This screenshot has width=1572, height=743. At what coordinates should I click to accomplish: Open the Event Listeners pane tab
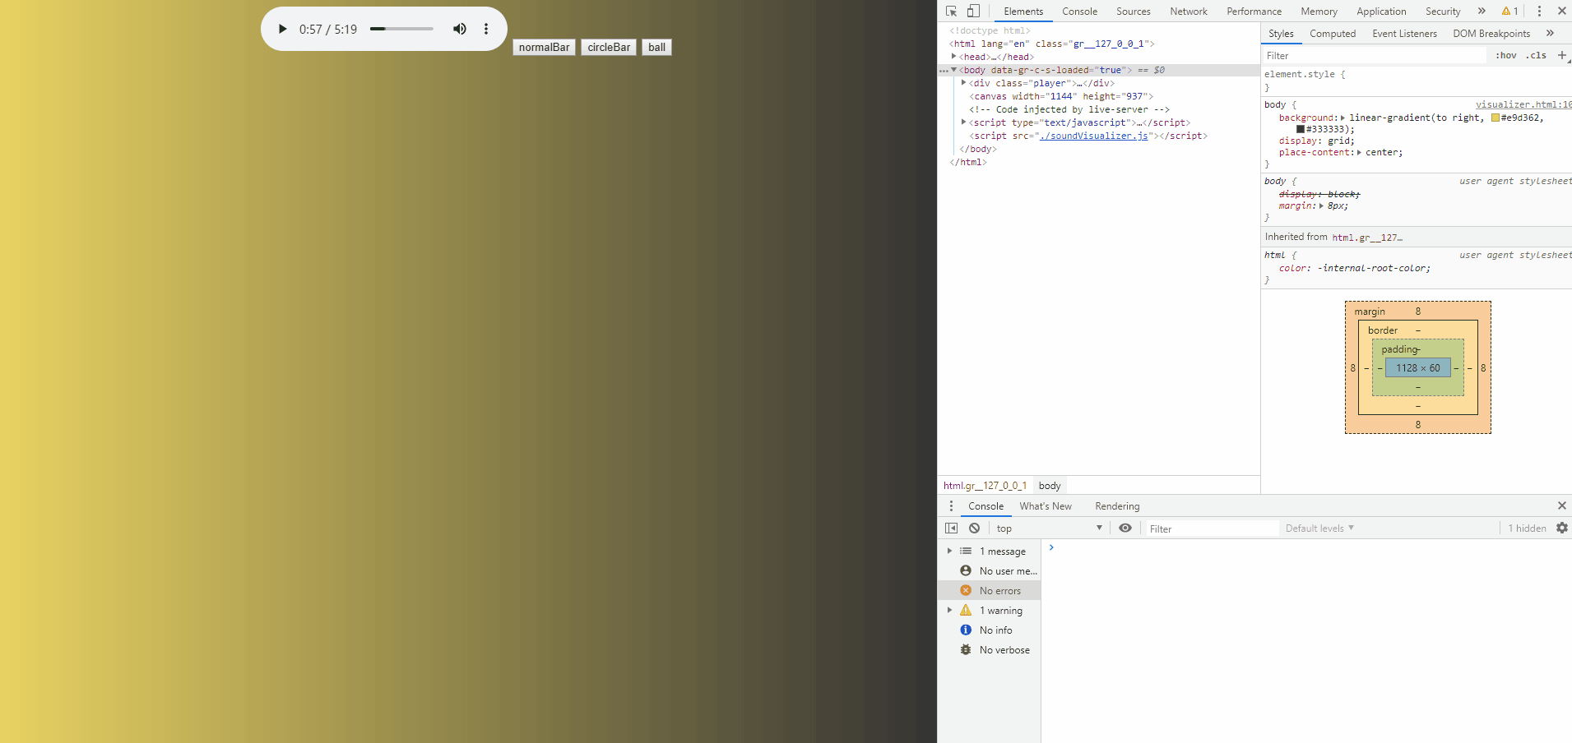[x=1404, y=34]
